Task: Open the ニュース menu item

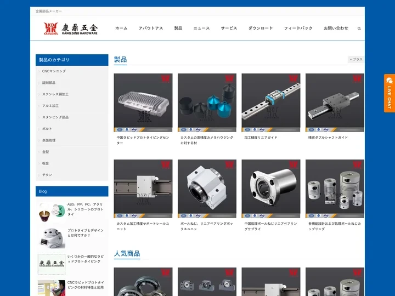Action: [201, 28]
